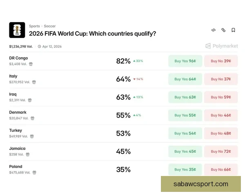Buy No at 72¢ for Jamaica
This screenshot has height=196, width=245.
point(221,151)
